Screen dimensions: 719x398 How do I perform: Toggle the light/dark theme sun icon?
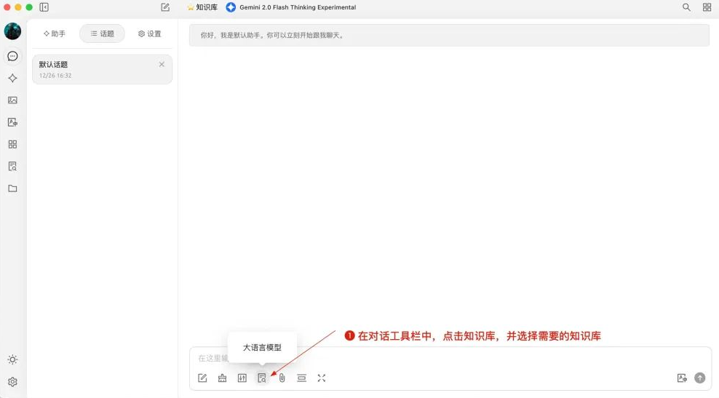pos(12,359)
